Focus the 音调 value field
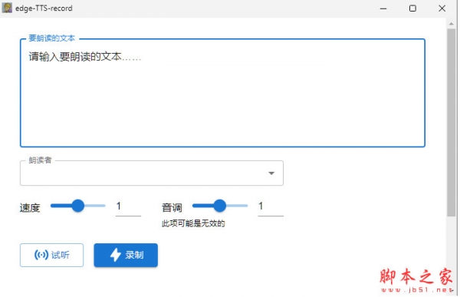The image size is (460, 297). [x=271, y=206]
